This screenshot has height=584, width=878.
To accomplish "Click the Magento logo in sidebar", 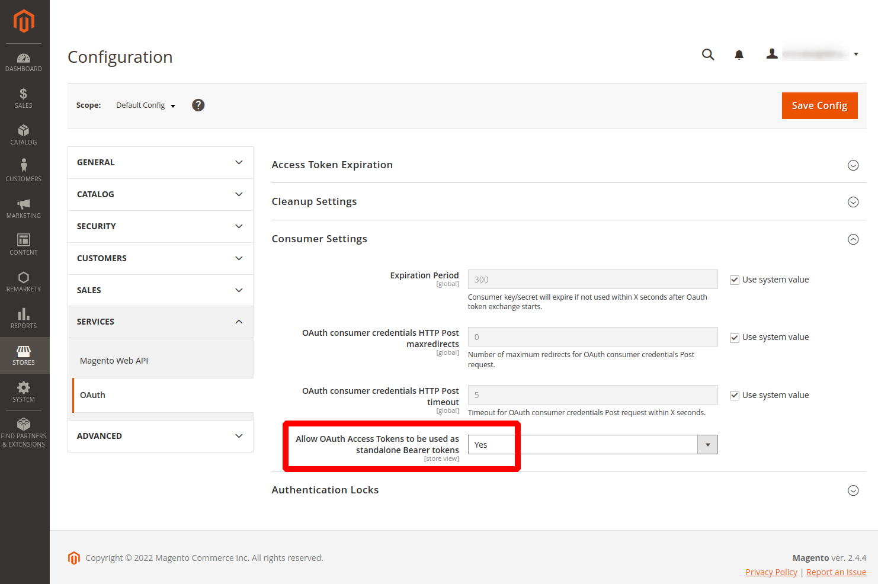I will pos(24,21).
